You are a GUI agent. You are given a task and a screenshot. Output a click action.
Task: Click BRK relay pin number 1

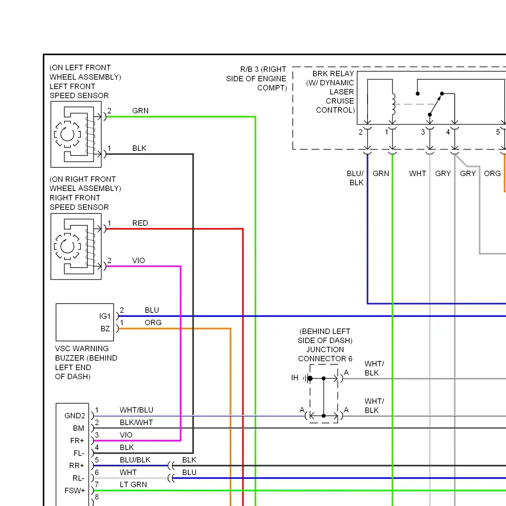pyautogui.click(x=387, y=132)
